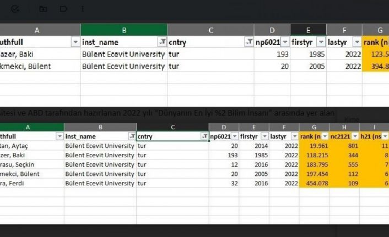Image resolution: width=389 pixels, height=237 pixels.
Task: Expand the np6021 filter dropdown in top sheet
Action: (285, 42)
